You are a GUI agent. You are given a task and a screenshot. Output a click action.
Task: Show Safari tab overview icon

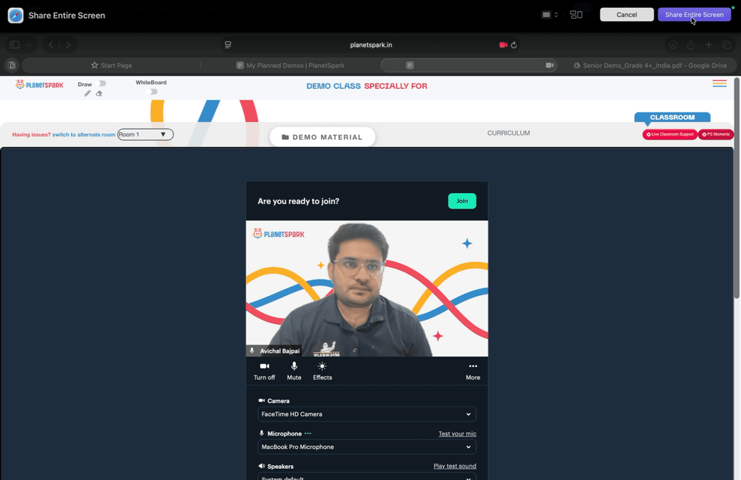(x=726, y=45)
